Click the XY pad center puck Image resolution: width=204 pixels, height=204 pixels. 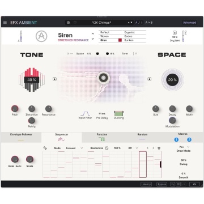[103, 78]
